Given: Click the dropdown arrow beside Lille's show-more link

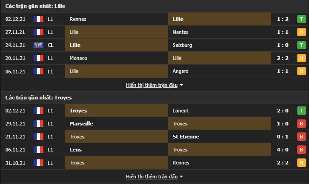Looking at the screenshot, I should [x=181, y=85].
